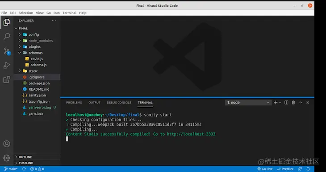
Task: Open the View menu
Action: point(40,13)
